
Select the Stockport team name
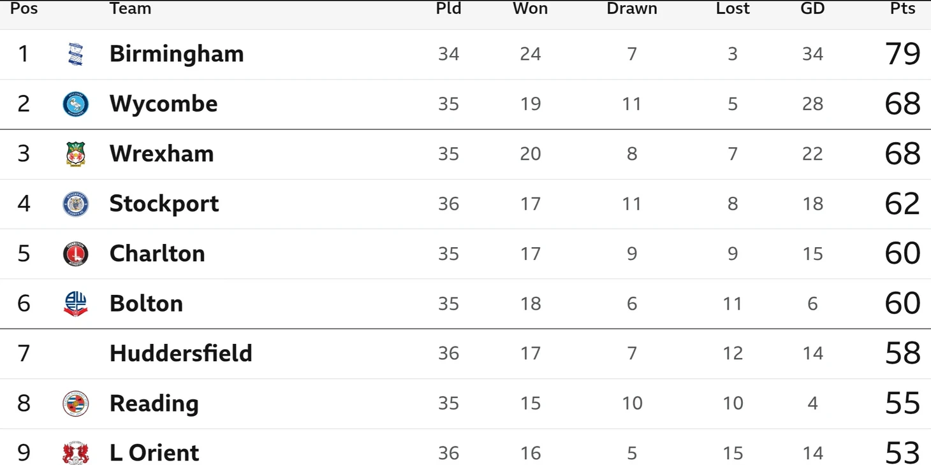point(164,204)
